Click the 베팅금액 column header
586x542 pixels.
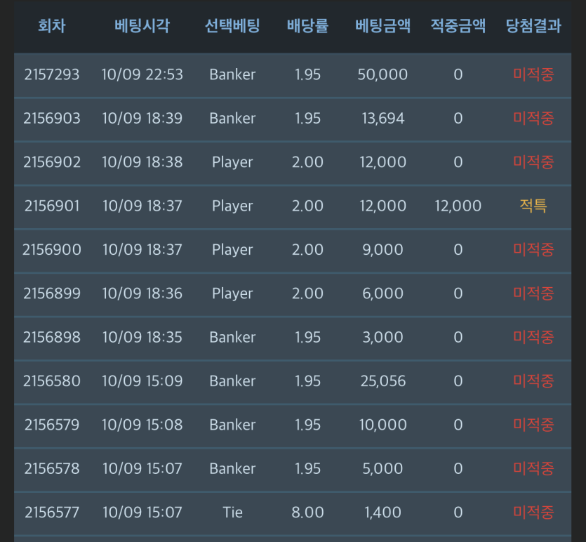[x=382, y=26]
